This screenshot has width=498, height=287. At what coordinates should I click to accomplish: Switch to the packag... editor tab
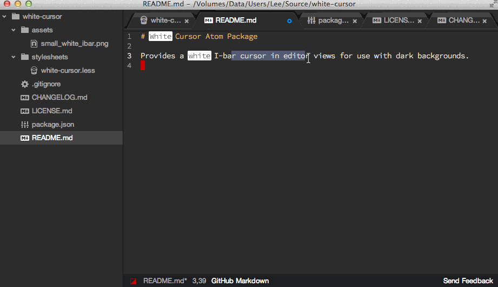[x=332, y=20]
